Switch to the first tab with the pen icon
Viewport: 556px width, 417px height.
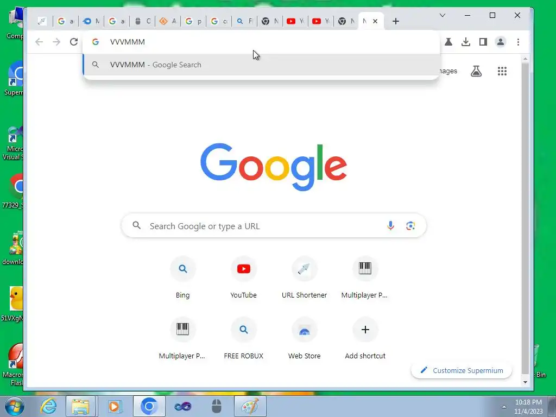point(42,21)
